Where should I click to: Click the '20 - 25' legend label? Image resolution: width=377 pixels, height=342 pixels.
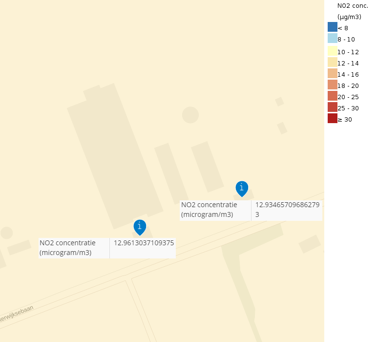click(348, 97)
